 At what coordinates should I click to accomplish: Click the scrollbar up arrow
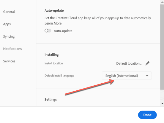click(x=162, y=2)
